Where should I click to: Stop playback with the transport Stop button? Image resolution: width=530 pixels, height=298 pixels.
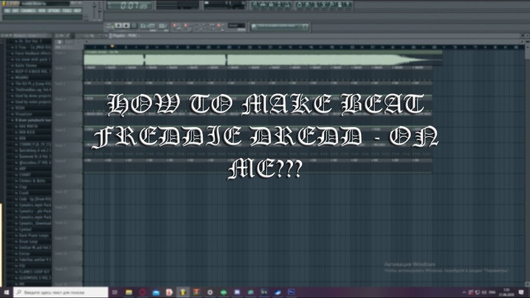pos(126,26)
